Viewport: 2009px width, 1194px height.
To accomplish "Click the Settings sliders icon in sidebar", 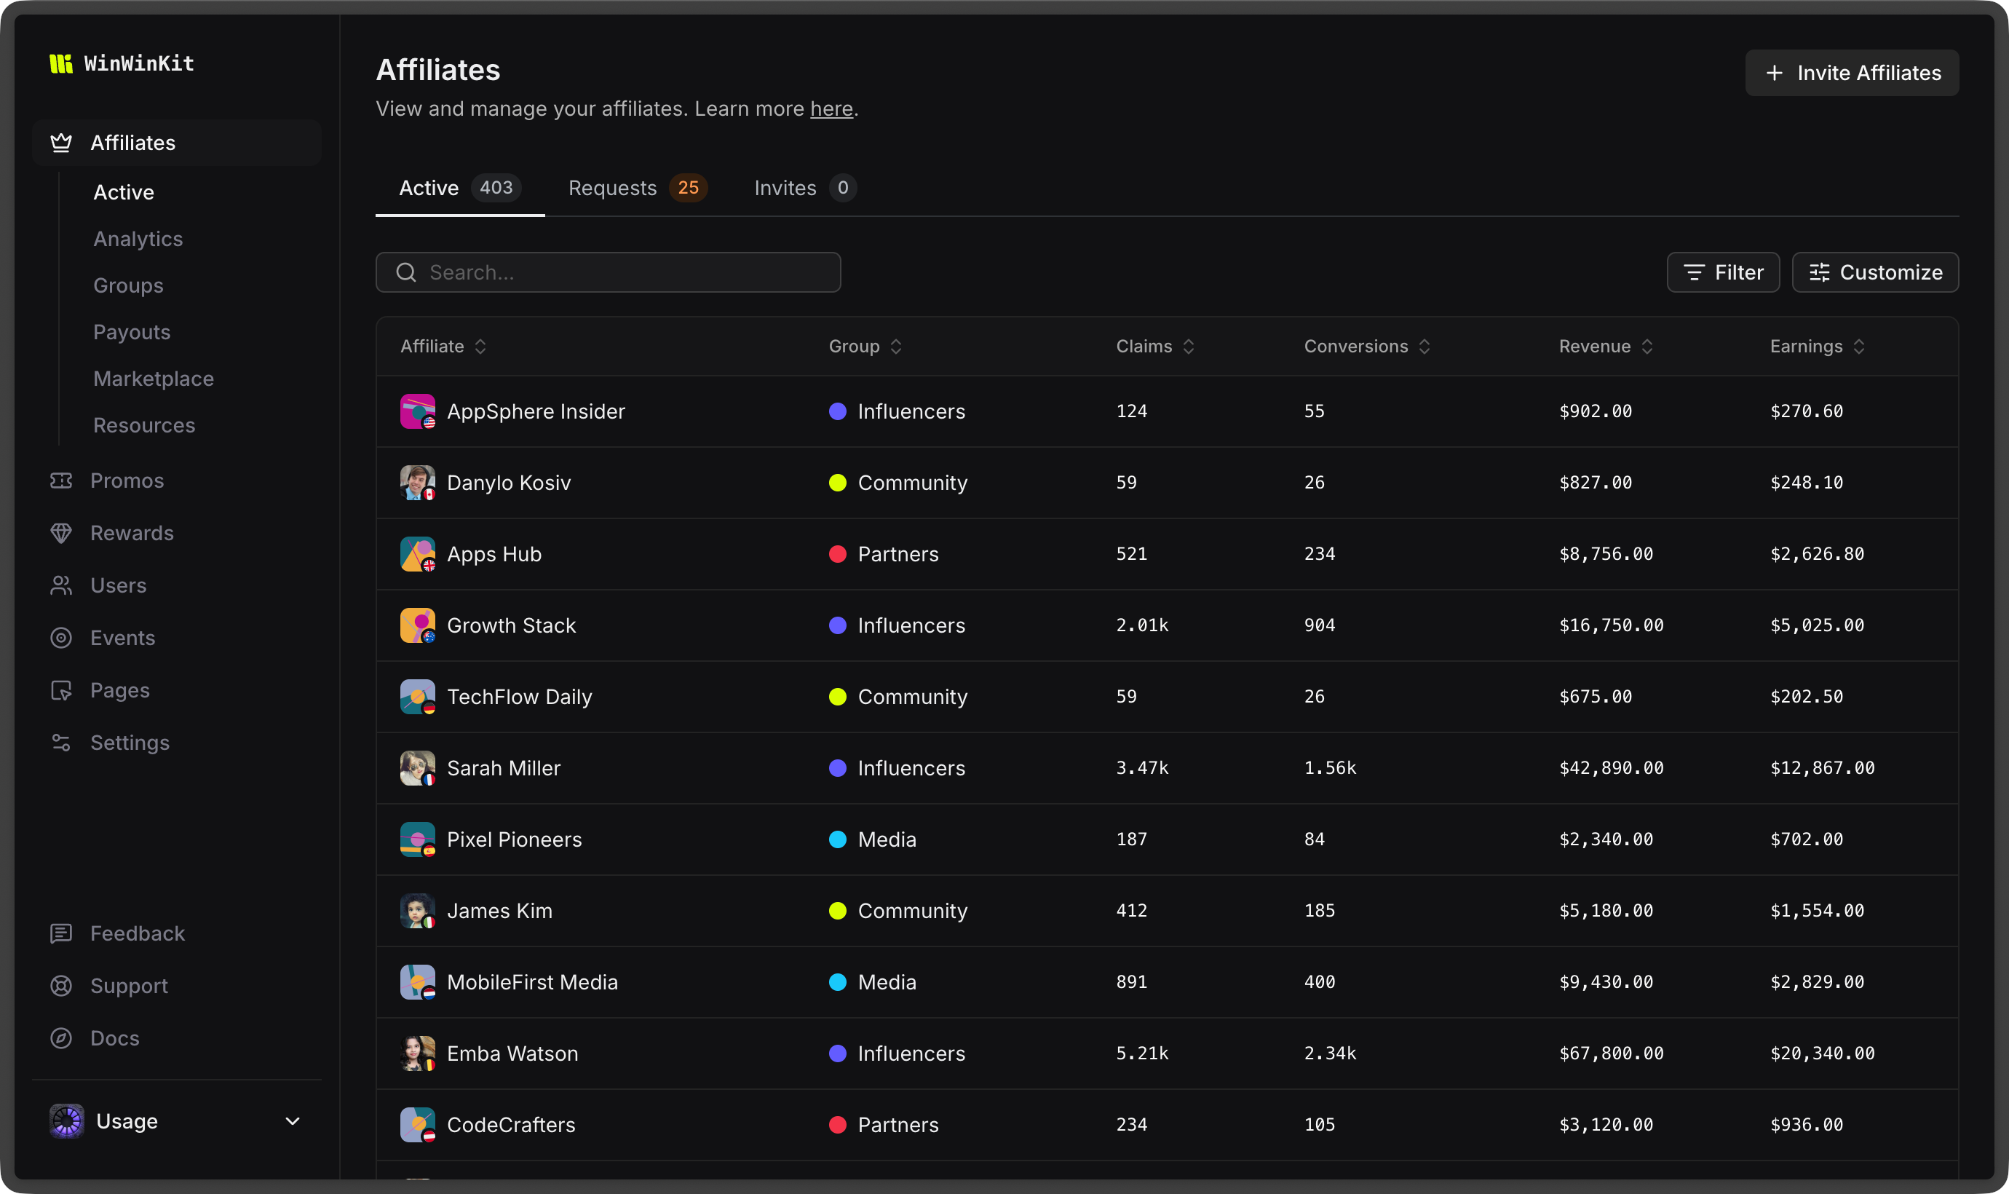I will pyautogui.click(x=61, y=743).
